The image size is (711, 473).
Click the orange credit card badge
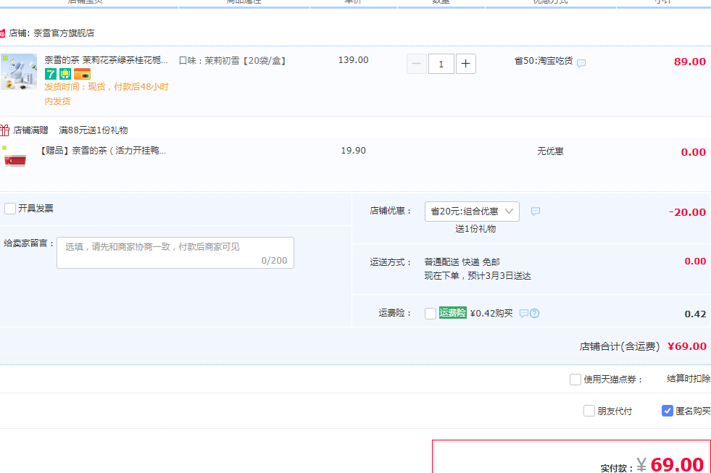coord(82,74)
